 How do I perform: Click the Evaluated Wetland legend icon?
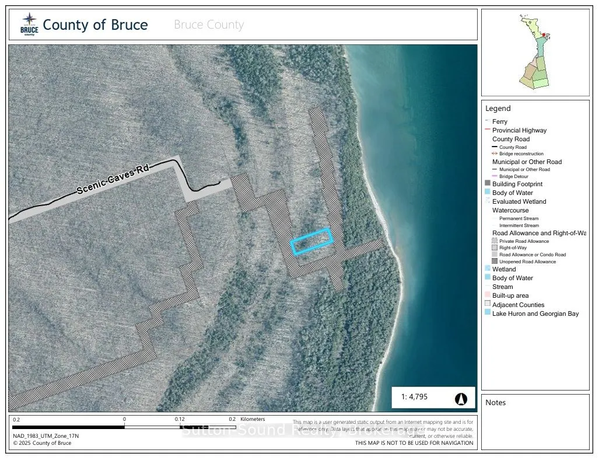[488, 201]
